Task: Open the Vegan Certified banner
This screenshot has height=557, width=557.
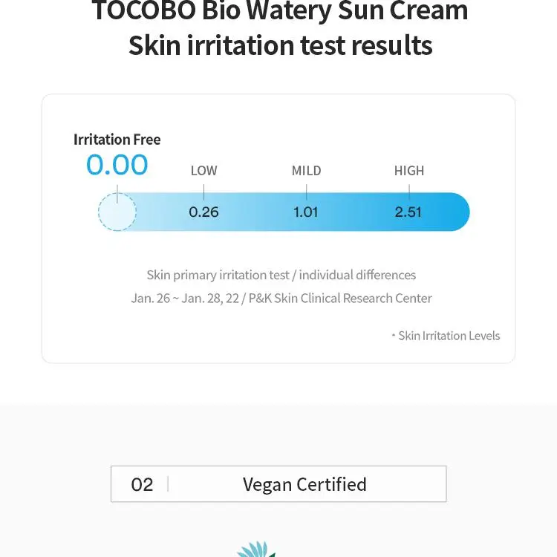Action: click(x=278, y=483)
